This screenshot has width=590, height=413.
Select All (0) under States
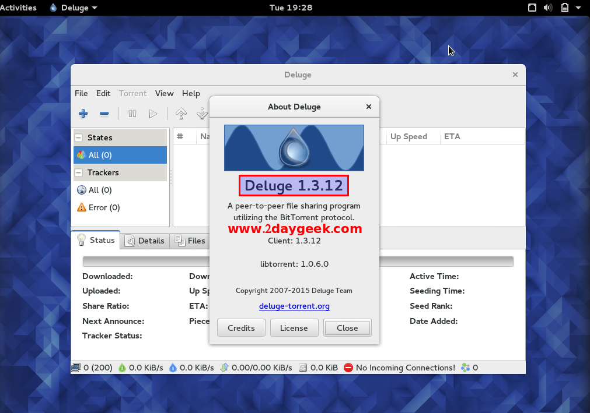click(120, 155)
